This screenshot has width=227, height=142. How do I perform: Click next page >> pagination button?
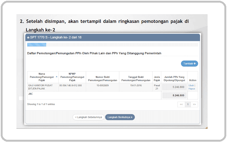point(194,104)
